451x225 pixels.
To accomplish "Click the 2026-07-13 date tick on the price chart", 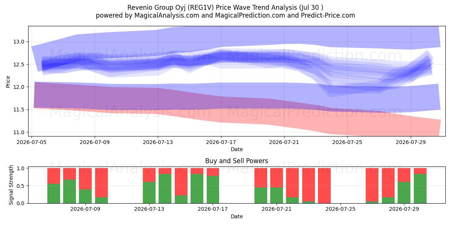I will pyautogui.click(x=158, y=142).
